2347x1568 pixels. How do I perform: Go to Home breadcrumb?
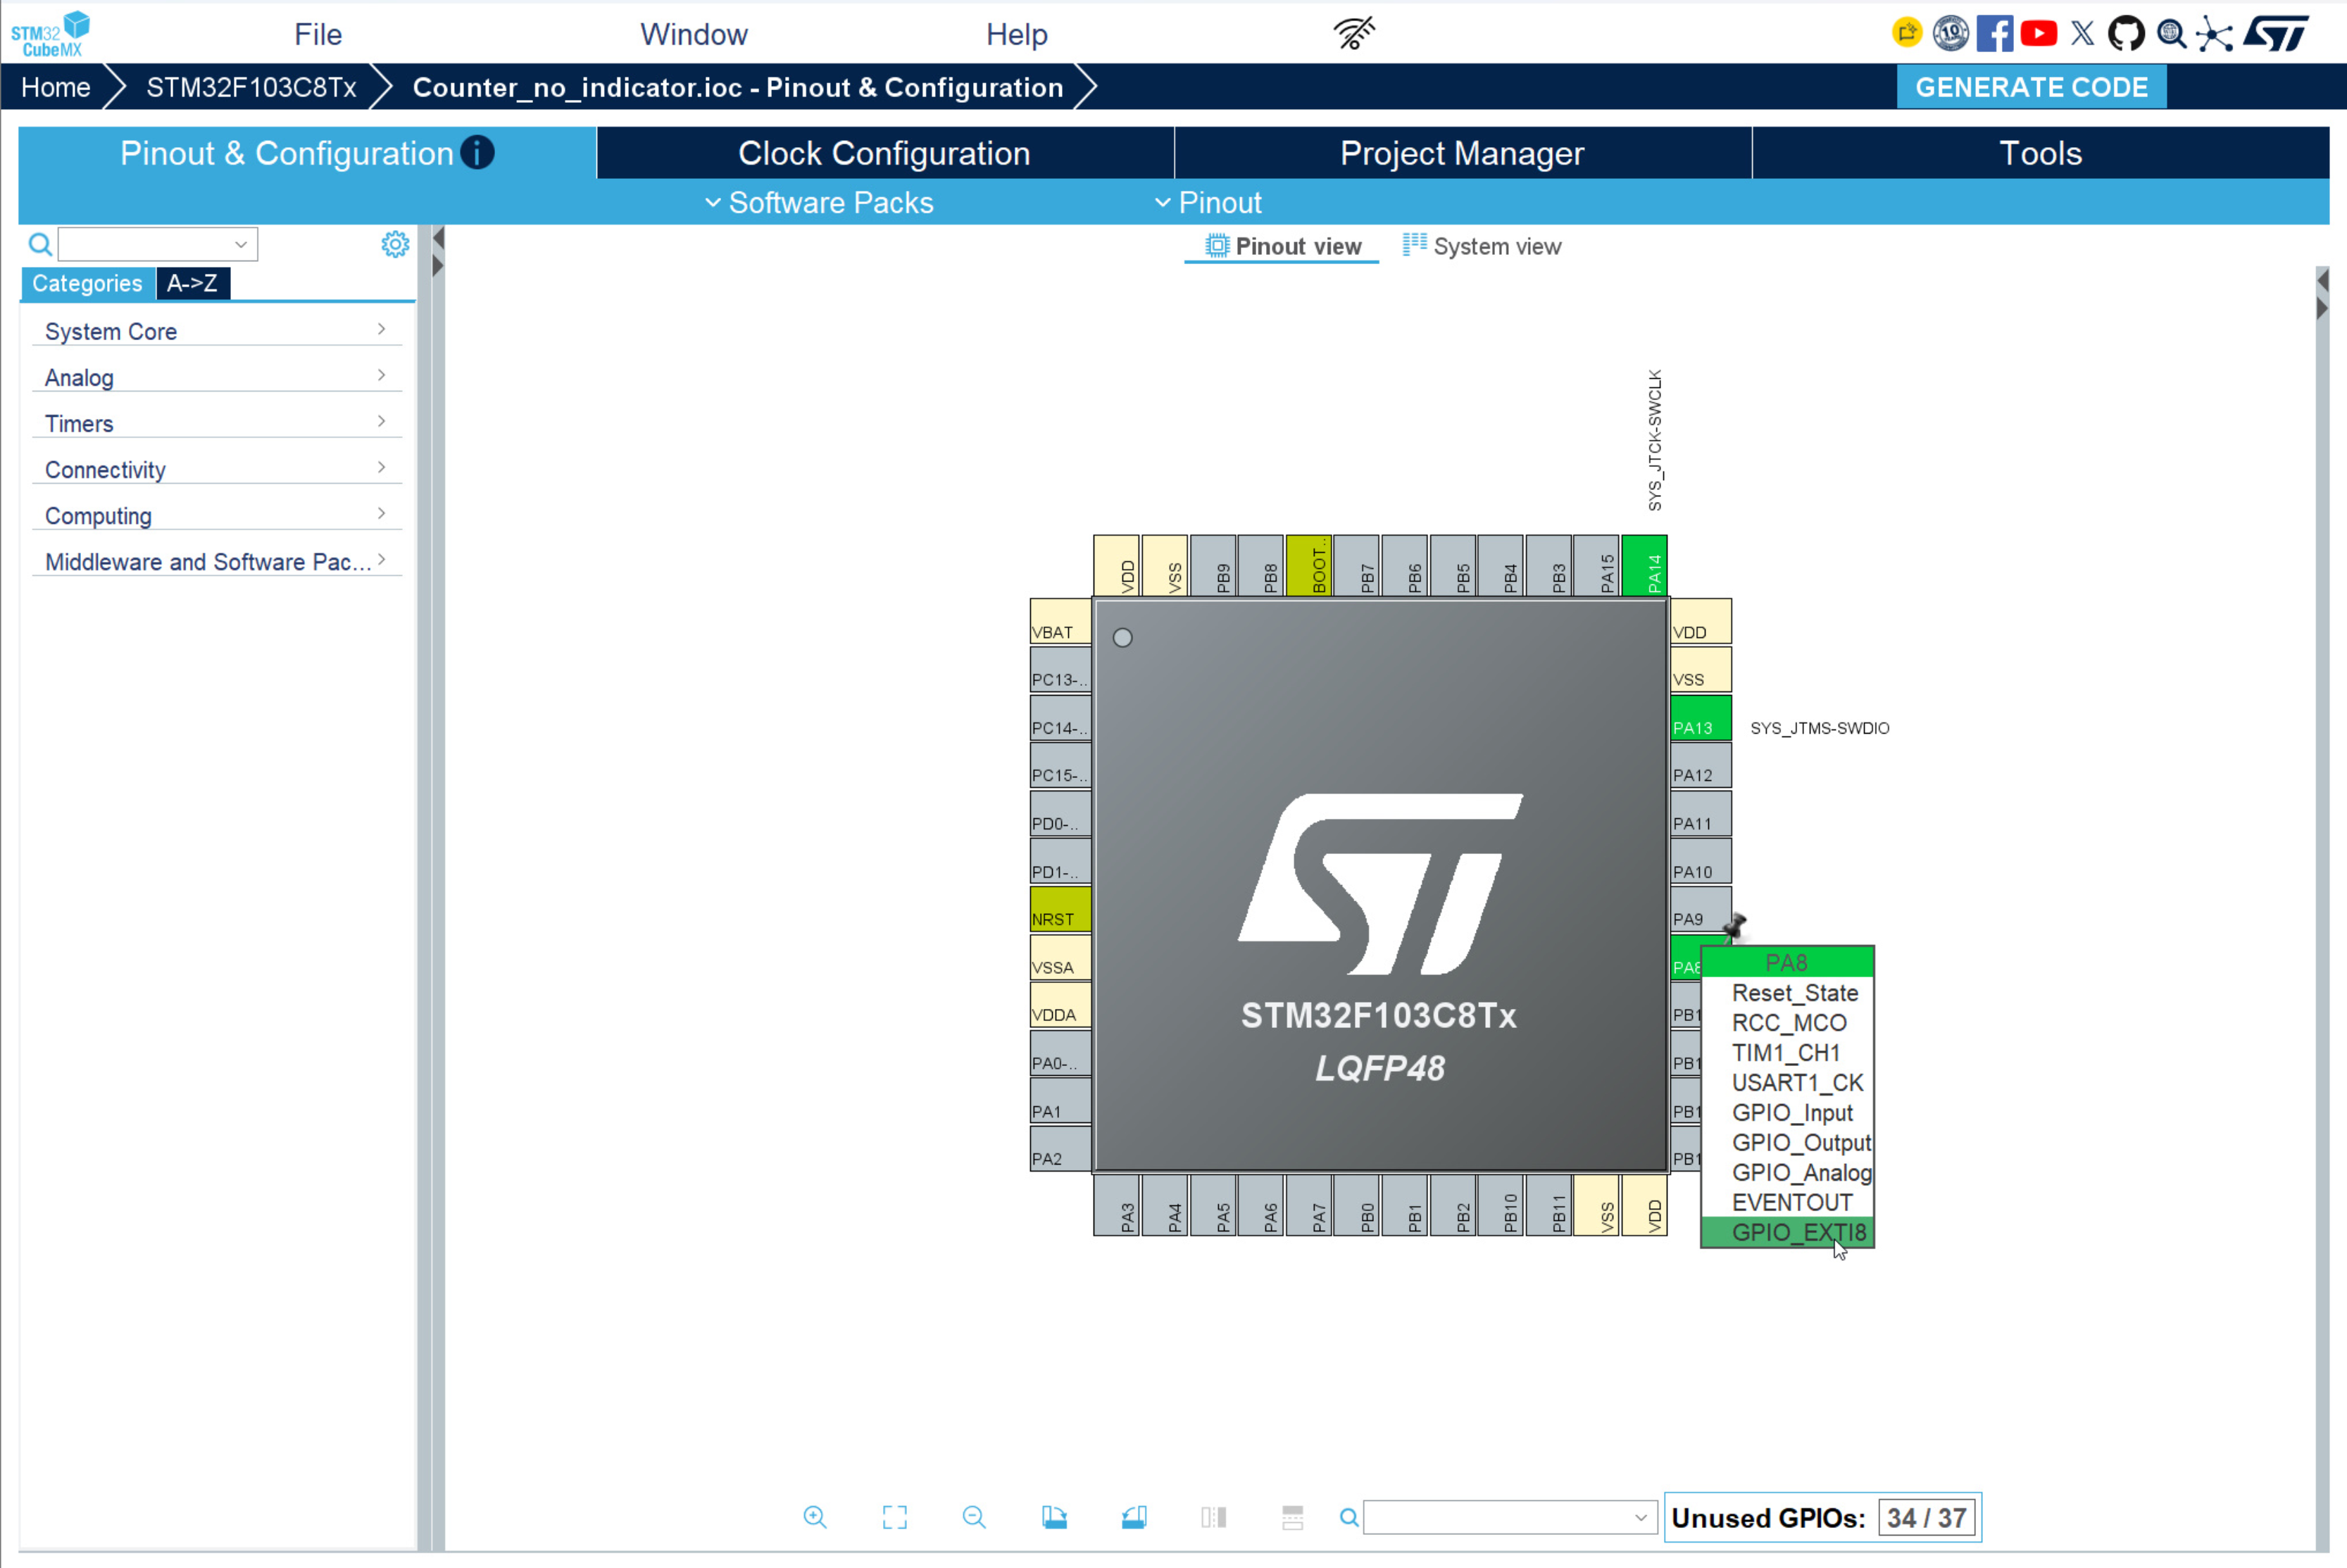tap(56, 87)
